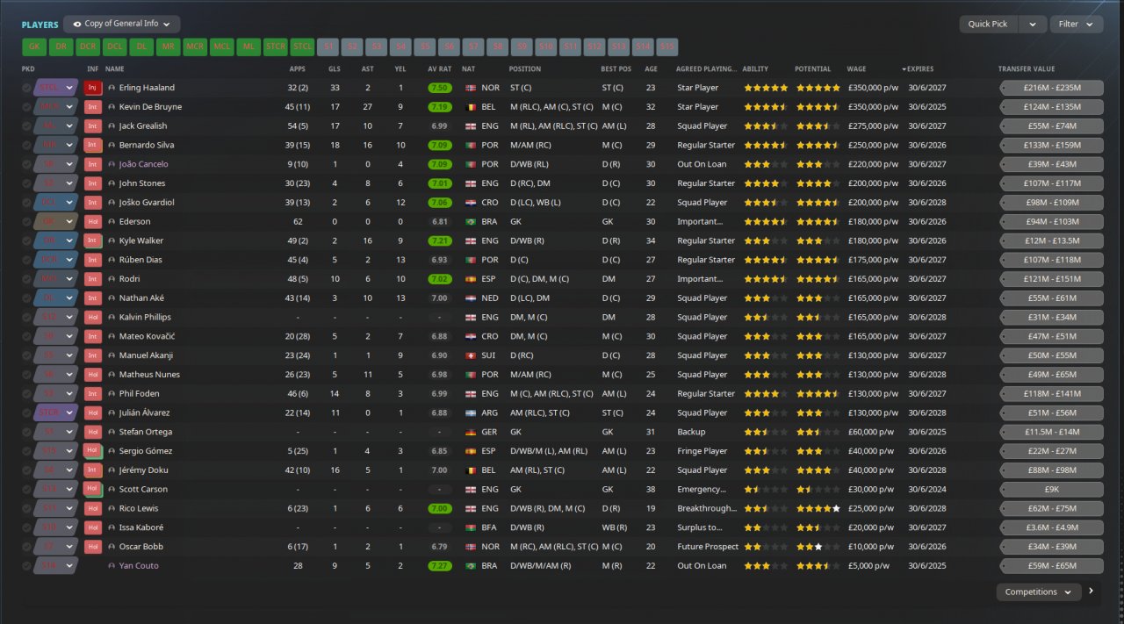
Task: Select the MCL position slot
Action: click(x=222, y=47)
